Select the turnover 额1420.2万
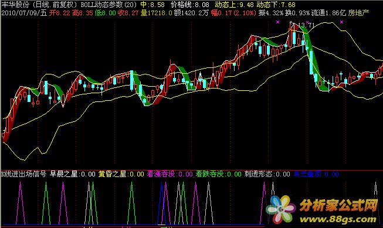 coord(191,13)
